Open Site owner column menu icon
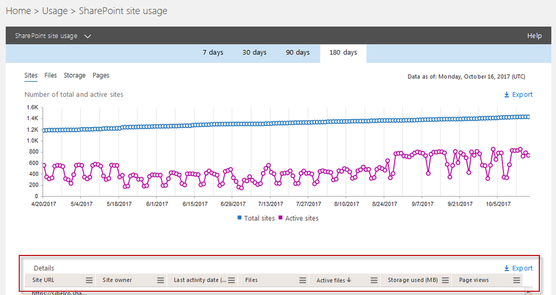Viewport: 556px width, 295px height. point(160,280)
